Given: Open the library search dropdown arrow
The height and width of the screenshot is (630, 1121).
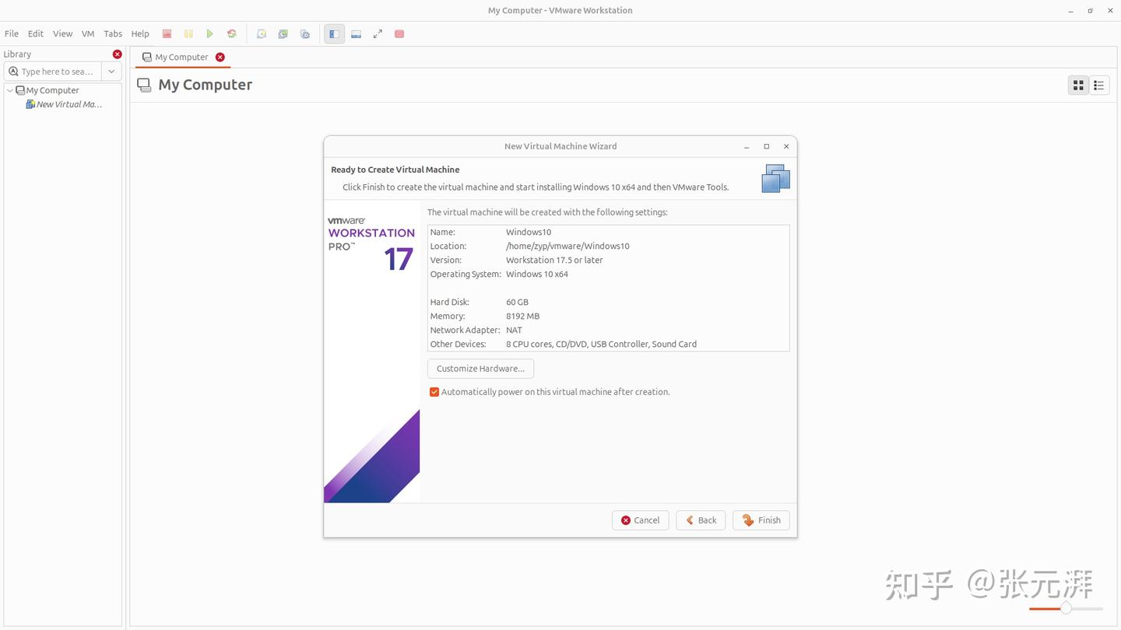Looking at the screenshot, I should [111, 72].
